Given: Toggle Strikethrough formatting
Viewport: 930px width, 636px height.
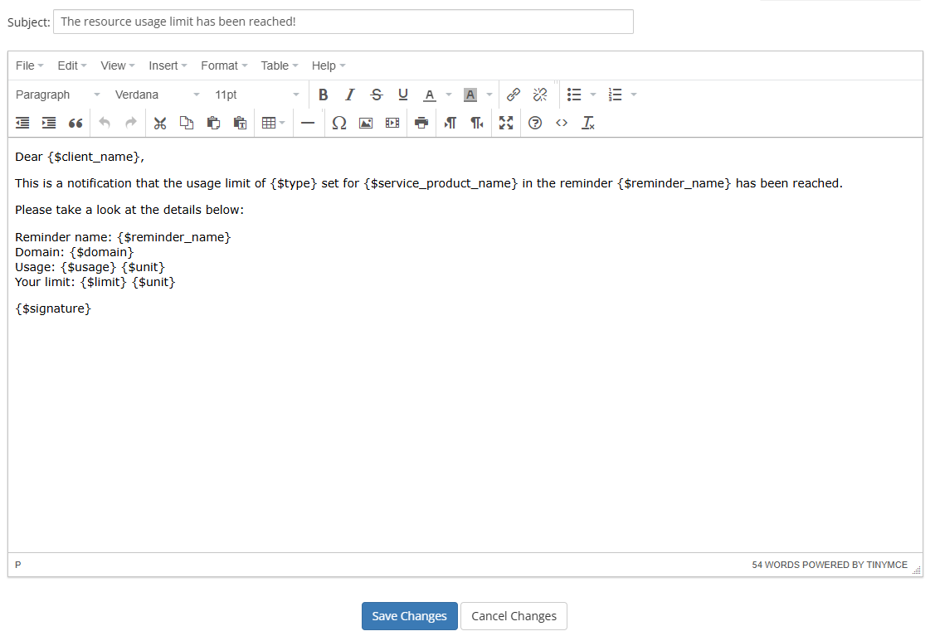Looking at the screenshot, I should pyautogui.click(x=377, y=95).
